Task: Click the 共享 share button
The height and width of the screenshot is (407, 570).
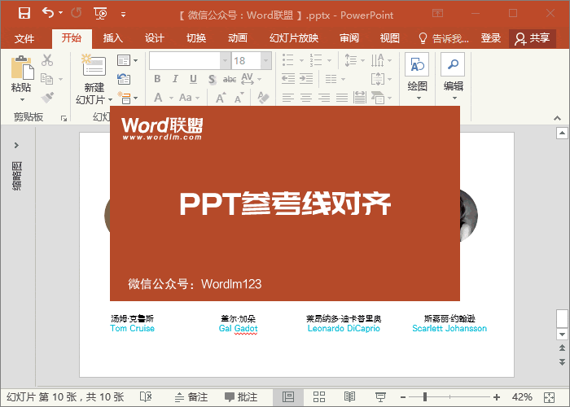Action: coord(533,38)
